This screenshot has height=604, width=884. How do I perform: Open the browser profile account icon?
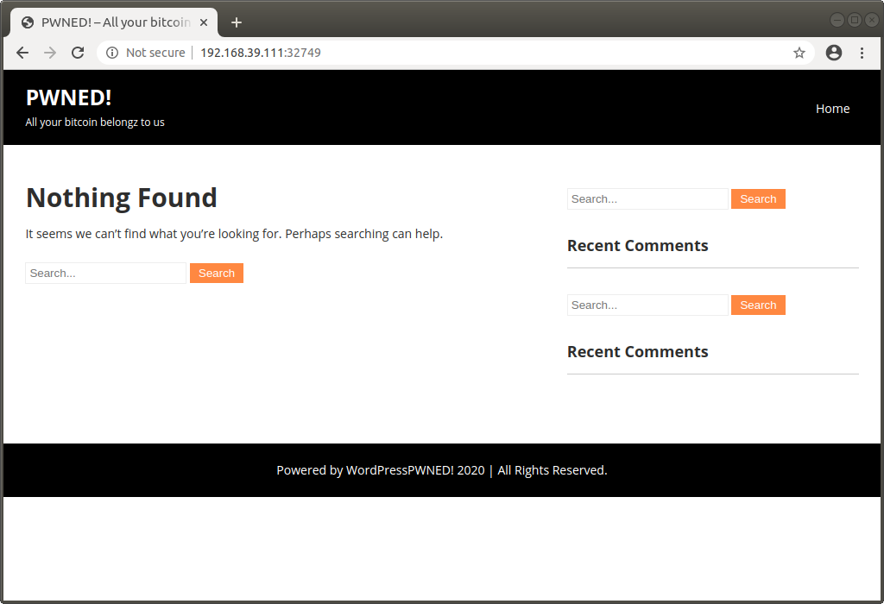833,53
